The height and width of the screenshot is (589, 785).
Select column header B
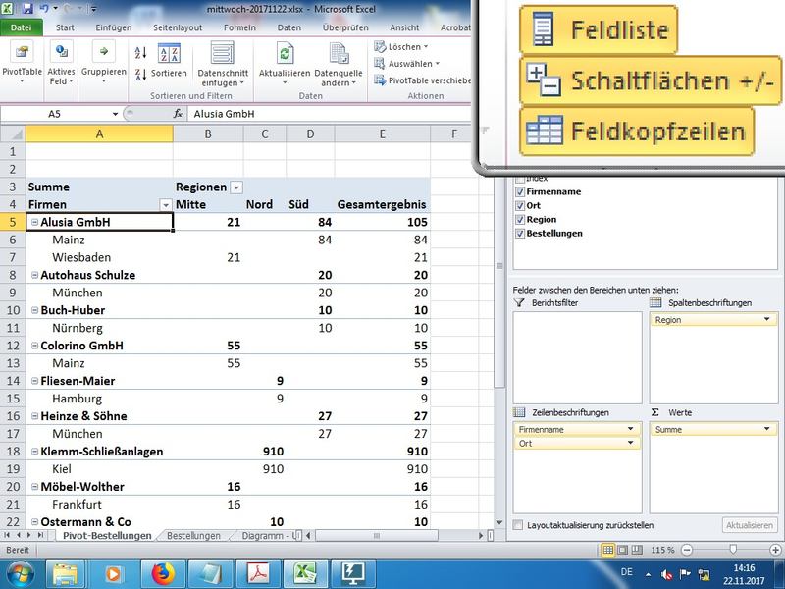tap(208, 134)
